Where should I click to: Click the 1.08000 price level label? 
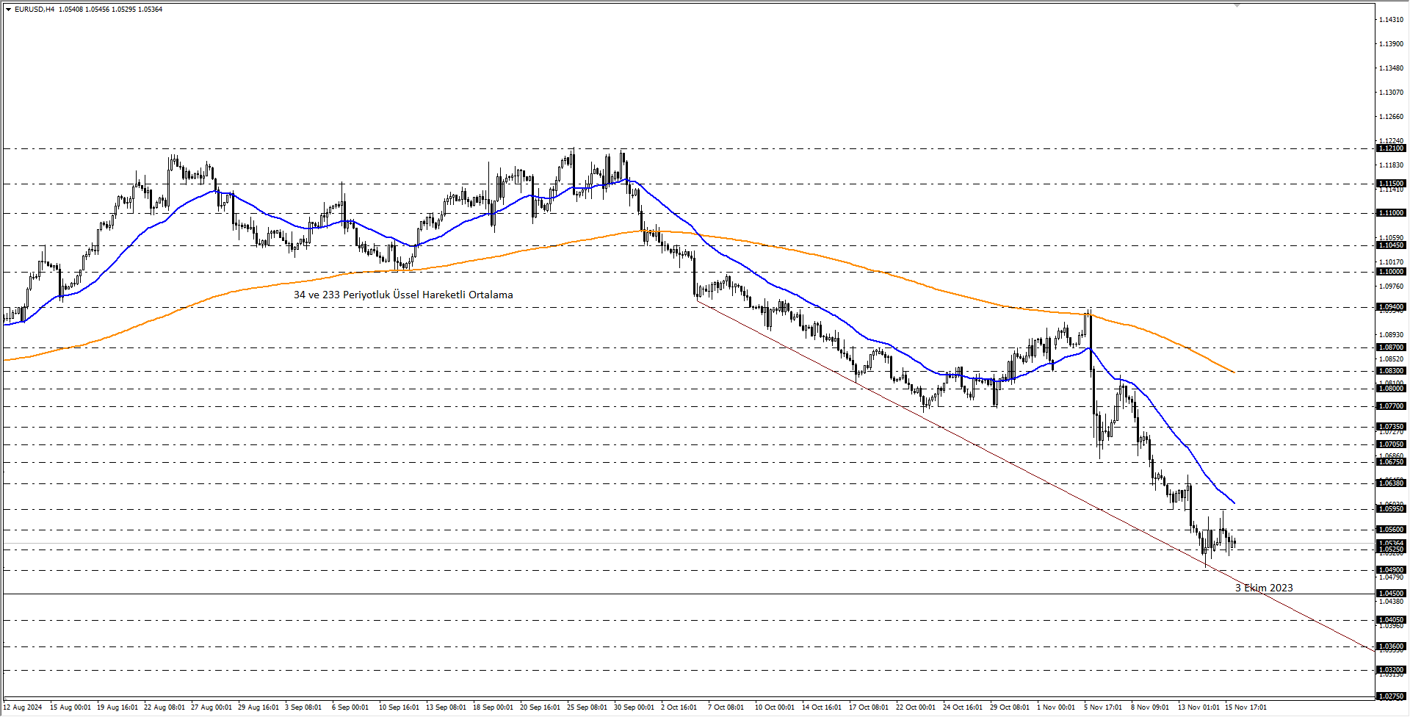click(x=1391, y=389)
